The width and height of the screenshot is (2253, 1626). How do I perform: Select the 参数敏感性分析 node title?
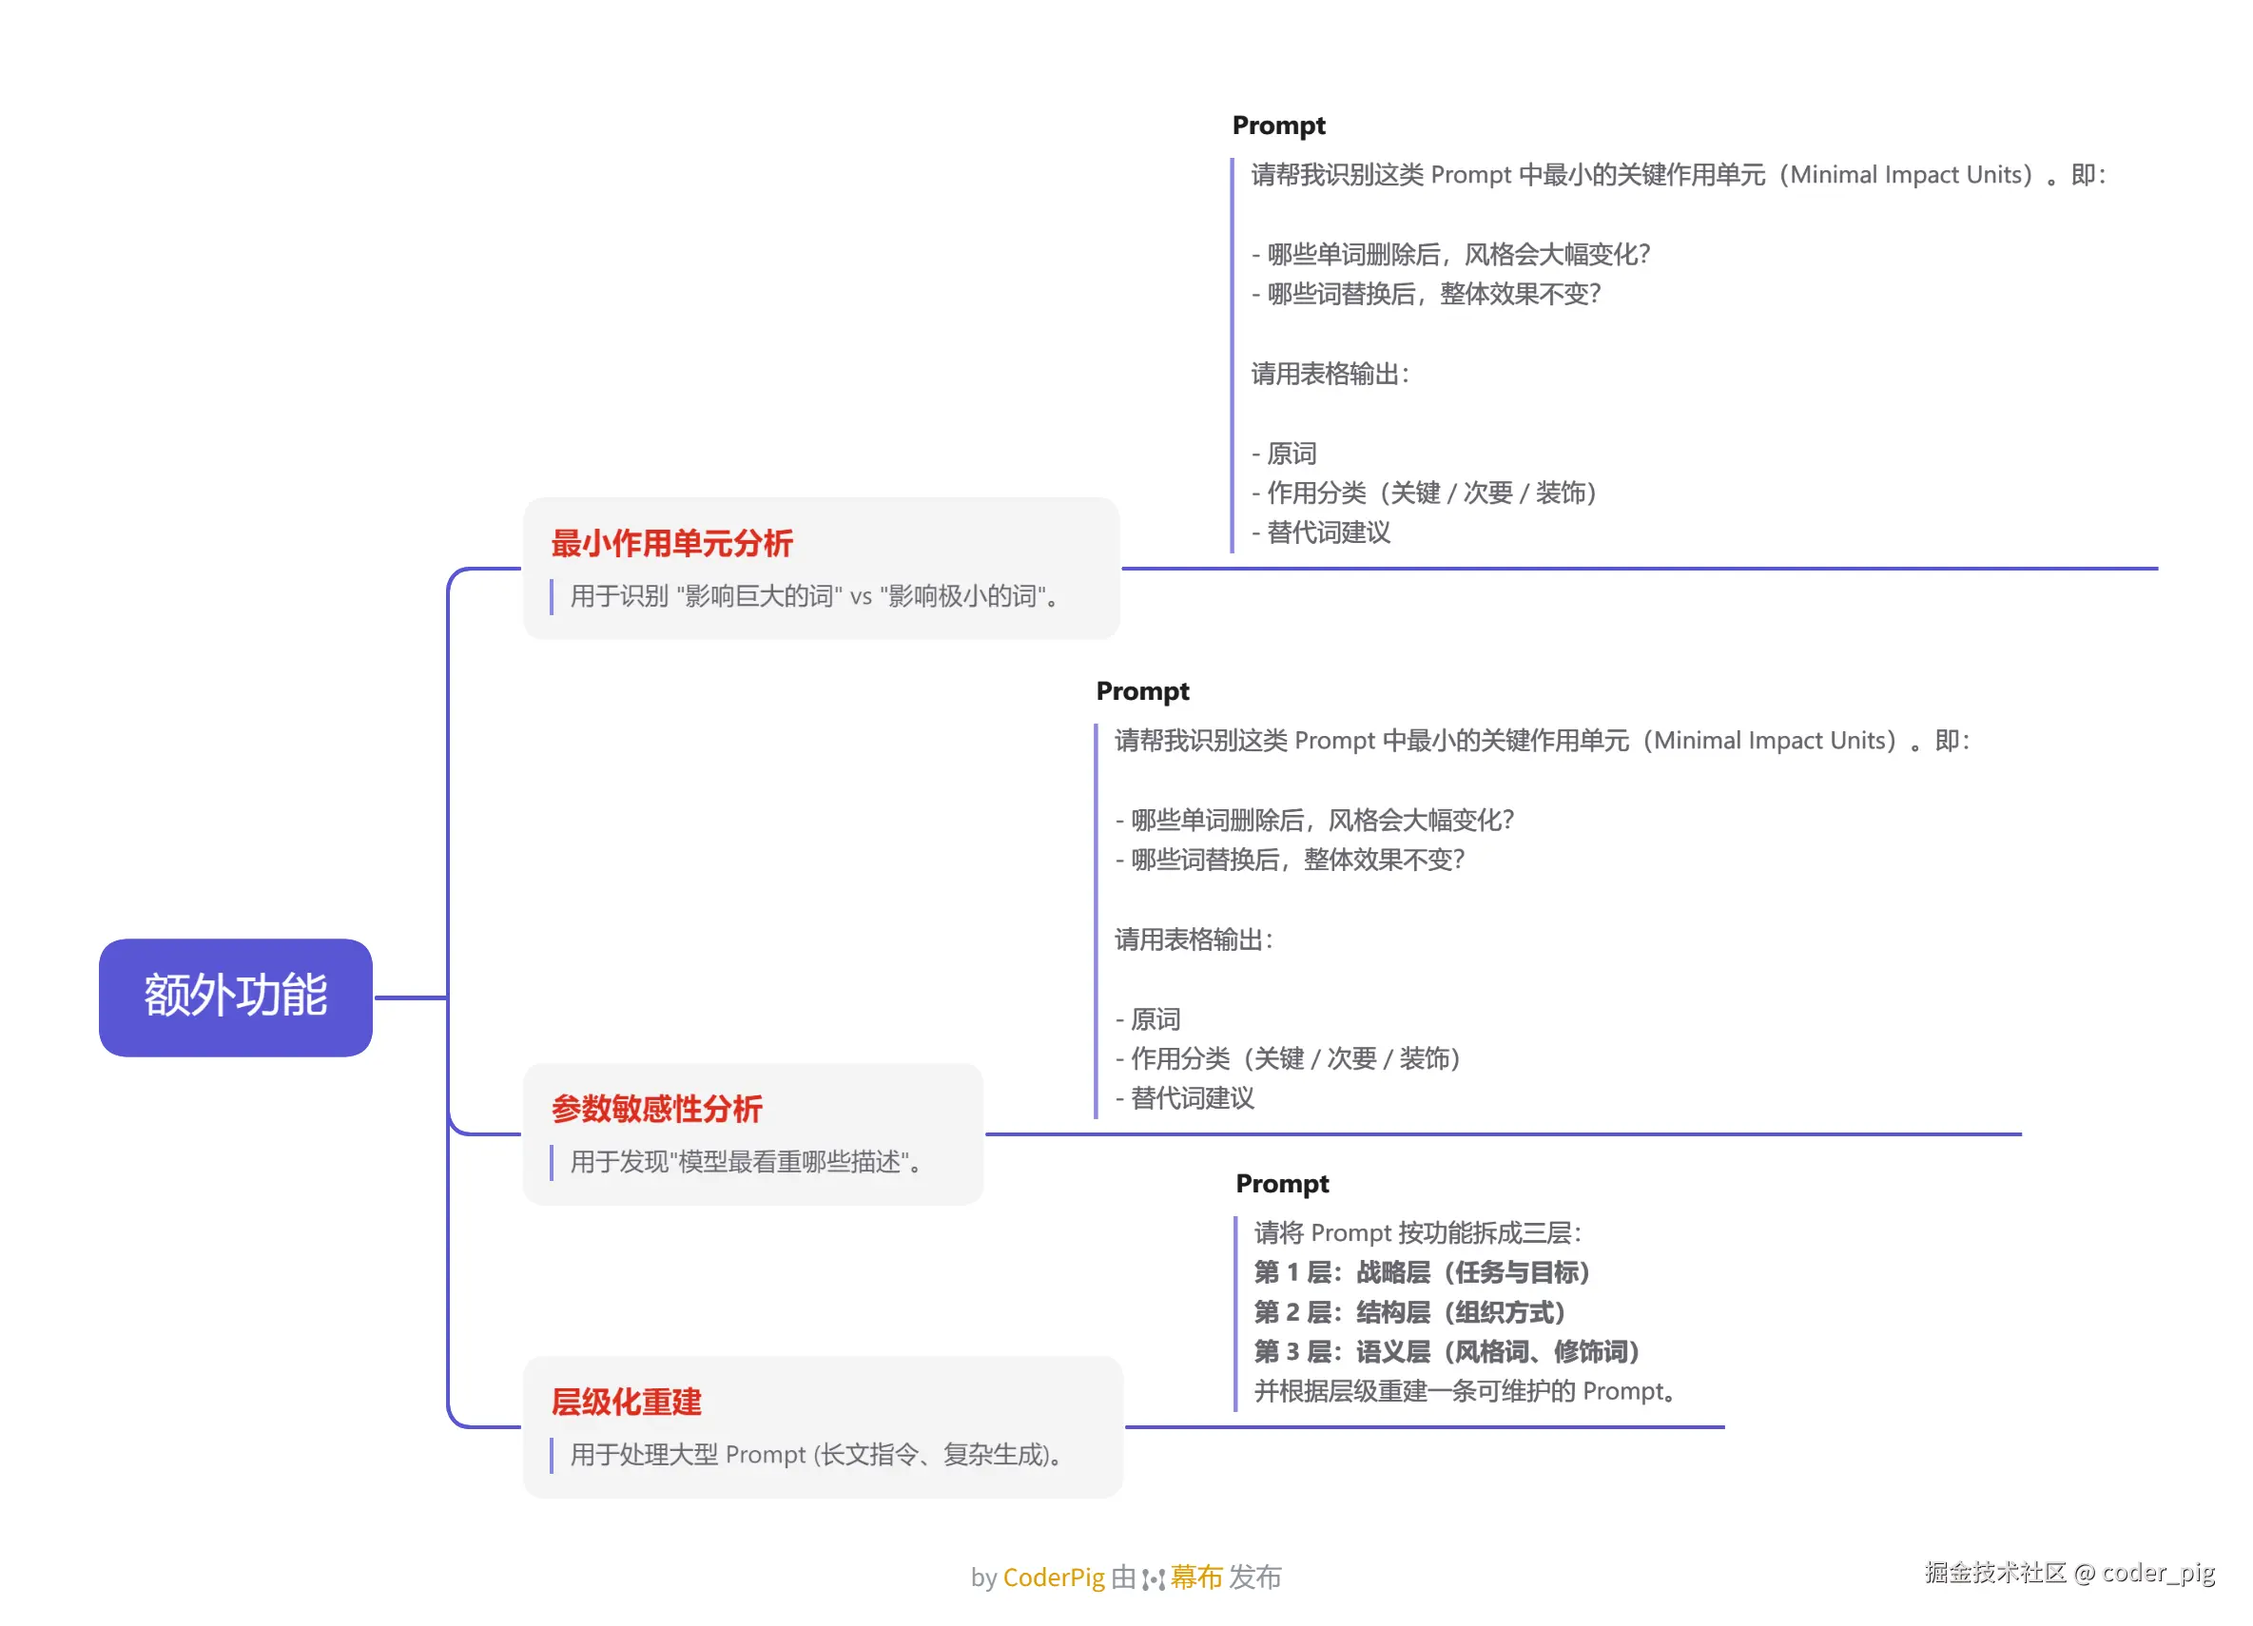click(656, 1109)
